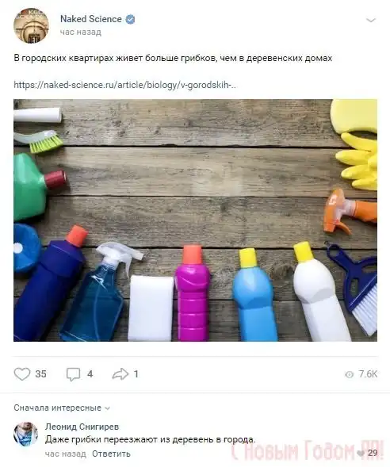Screen dimensions: 390x467
Task: Expand the post options chevron menu
Action: coord(370,21)
